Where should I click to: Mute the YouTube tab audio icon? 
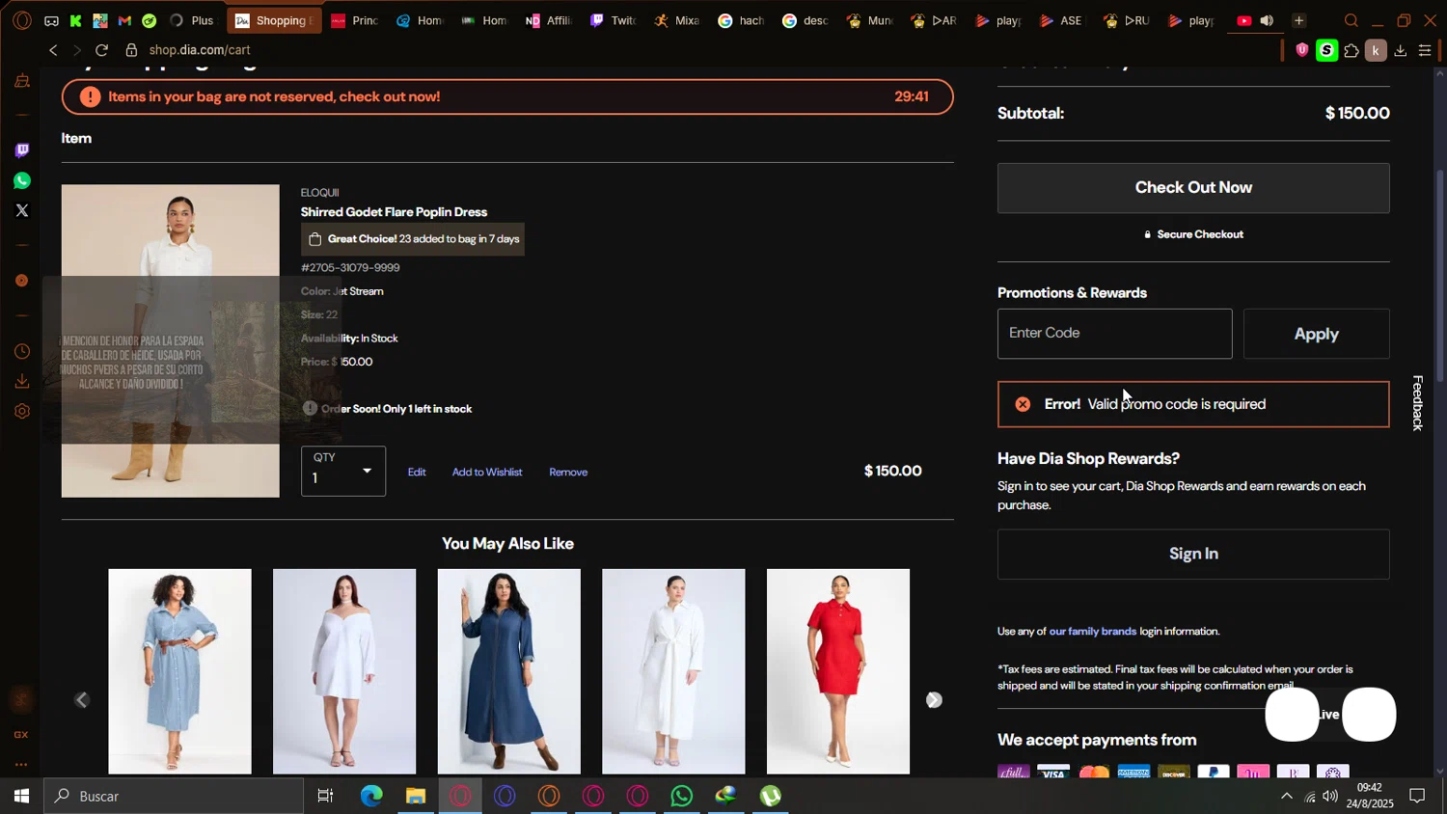click(1267, 20)
